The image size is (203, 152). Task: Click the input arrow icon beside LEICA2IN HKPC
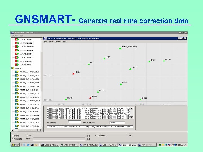point(17,39)
